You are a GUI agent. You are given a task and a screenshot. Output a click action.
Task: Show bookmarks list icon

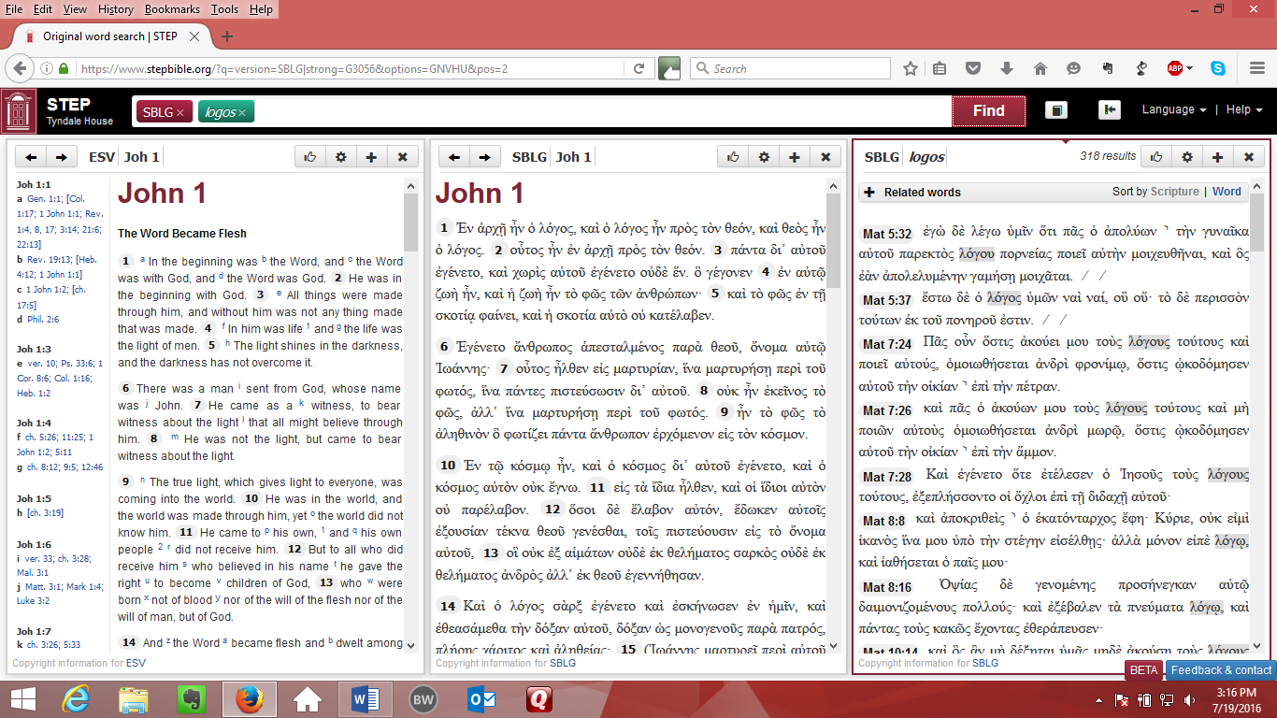[940, 69]
